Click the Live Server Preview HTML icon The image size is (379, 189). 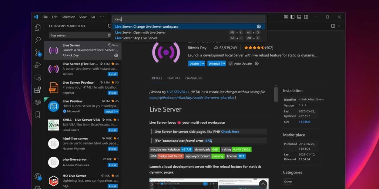point(53,87)
